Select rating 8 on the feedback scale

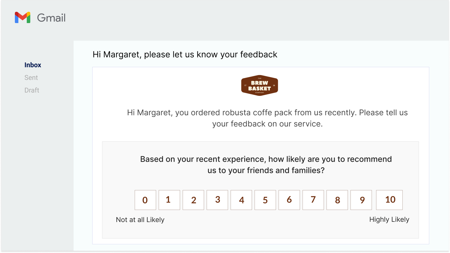[337, 200]
